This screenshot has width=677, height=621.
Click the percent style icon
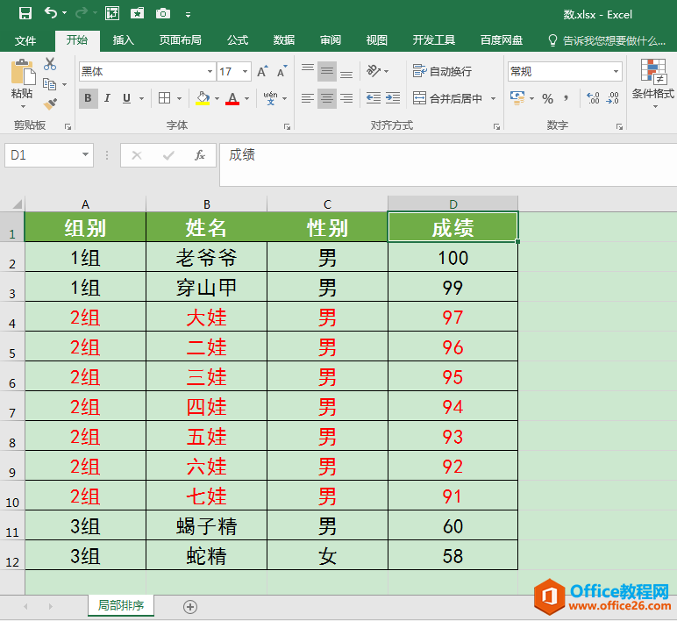547,98
